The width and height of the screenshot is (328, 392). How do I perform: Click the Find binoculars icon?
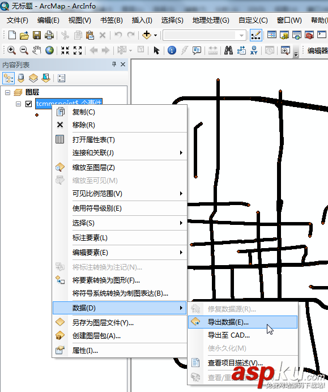pos(228,50)
